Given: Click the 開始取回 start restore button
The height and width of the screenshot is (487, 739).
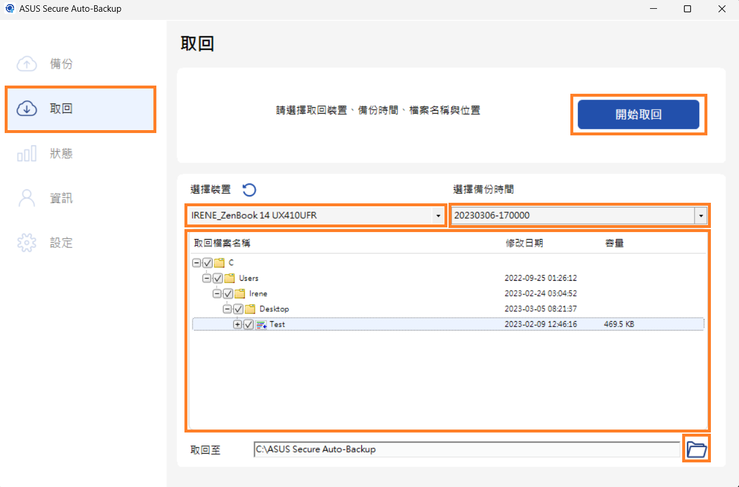Looking at the screenshot, I should tap(638, 114).
